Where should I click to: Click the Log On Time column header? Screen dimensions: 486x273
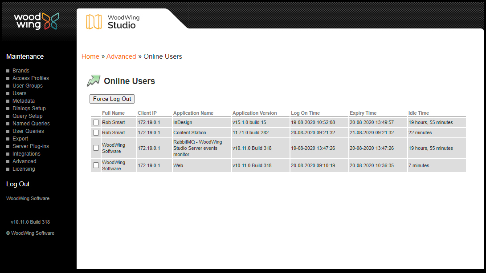[x=305, y=113]
